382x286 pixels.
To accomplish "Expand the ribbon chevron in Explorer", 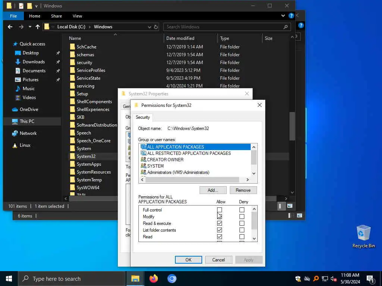I will click(283, 16).
